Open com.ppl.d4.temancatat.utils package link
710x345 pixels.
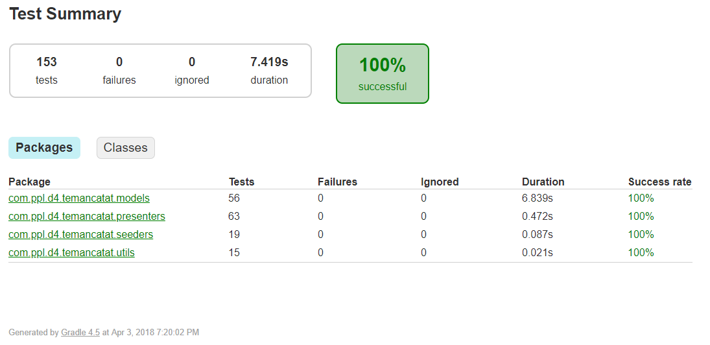click(x=71, y=253)
